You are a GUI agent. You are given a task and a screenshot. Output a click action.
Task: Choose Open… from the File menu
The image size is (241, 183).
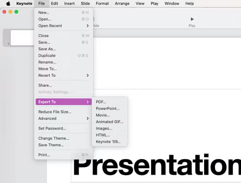[x=64, y=19]
